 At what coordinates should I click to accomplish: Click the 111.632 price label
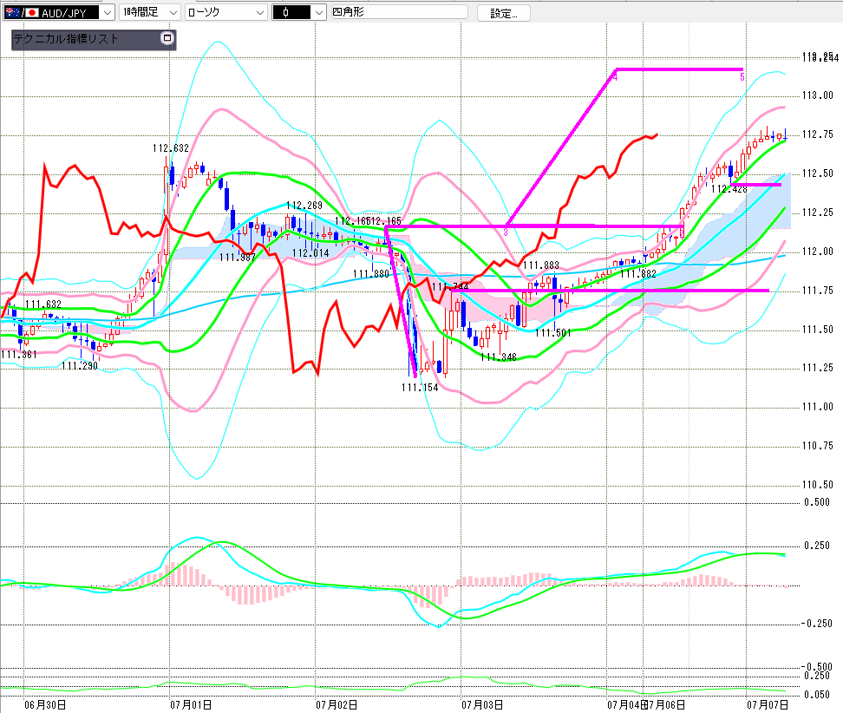43,304
